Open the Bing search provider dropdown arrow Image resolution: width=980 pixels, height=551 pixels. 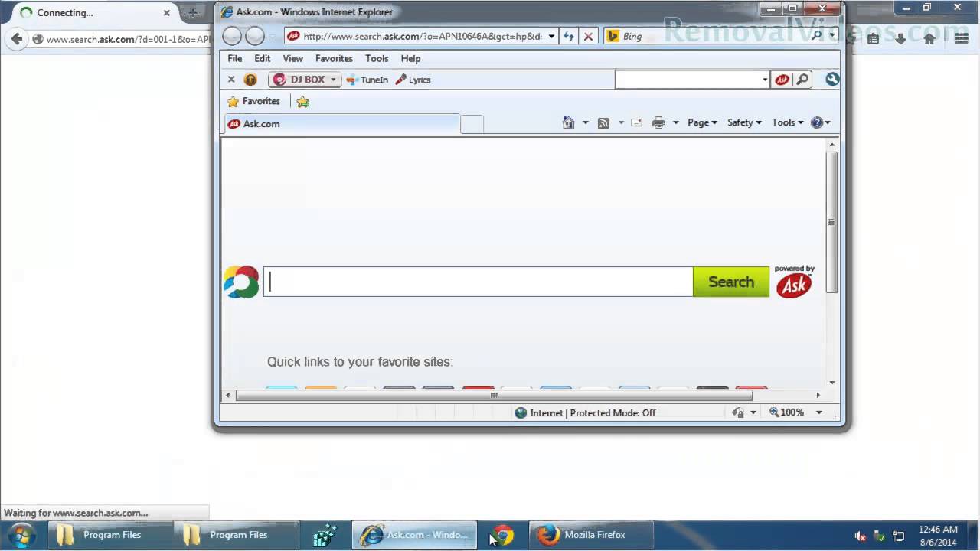point(832,35)
